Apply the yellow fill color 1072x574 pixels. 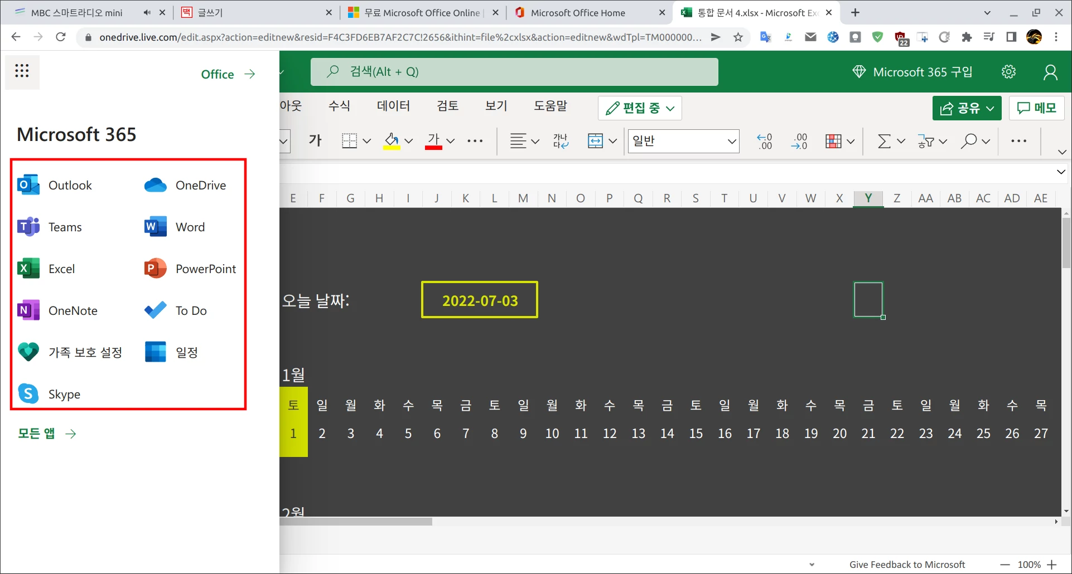(x=392, y=141)
